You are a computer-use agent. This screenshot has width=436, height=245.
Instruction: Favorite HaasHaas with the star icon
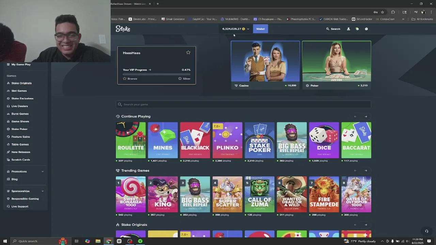click(x=188, y=52)
